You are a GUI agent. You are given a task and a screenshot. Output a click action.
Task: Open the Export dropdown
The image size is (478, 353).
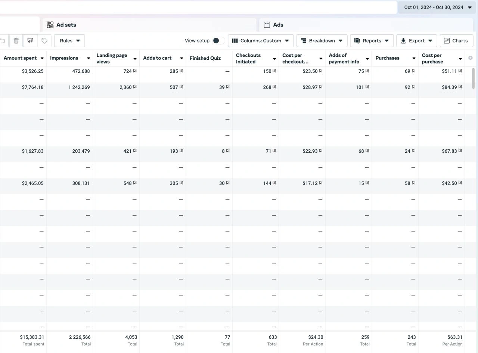[x=416, y=41]
